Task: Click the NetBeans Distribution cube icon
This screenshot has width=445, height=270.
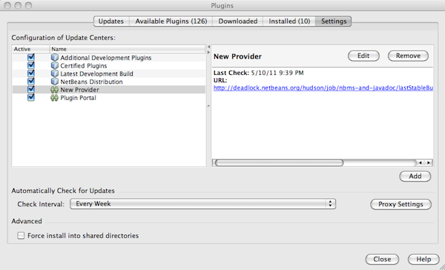Action: pos(54,82)
